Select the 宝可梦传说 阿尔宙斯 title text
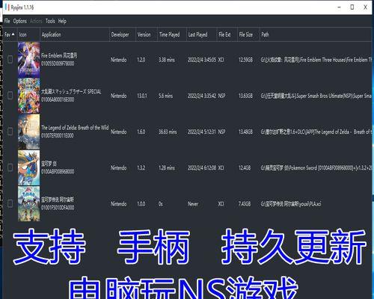This screenshot has height=299, width=374. (x=58, y=200)
